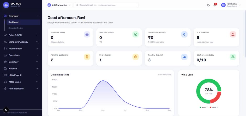
Task: Toggle dark mode moon icon
Action: pyautogui.click(x=209, y=5)
